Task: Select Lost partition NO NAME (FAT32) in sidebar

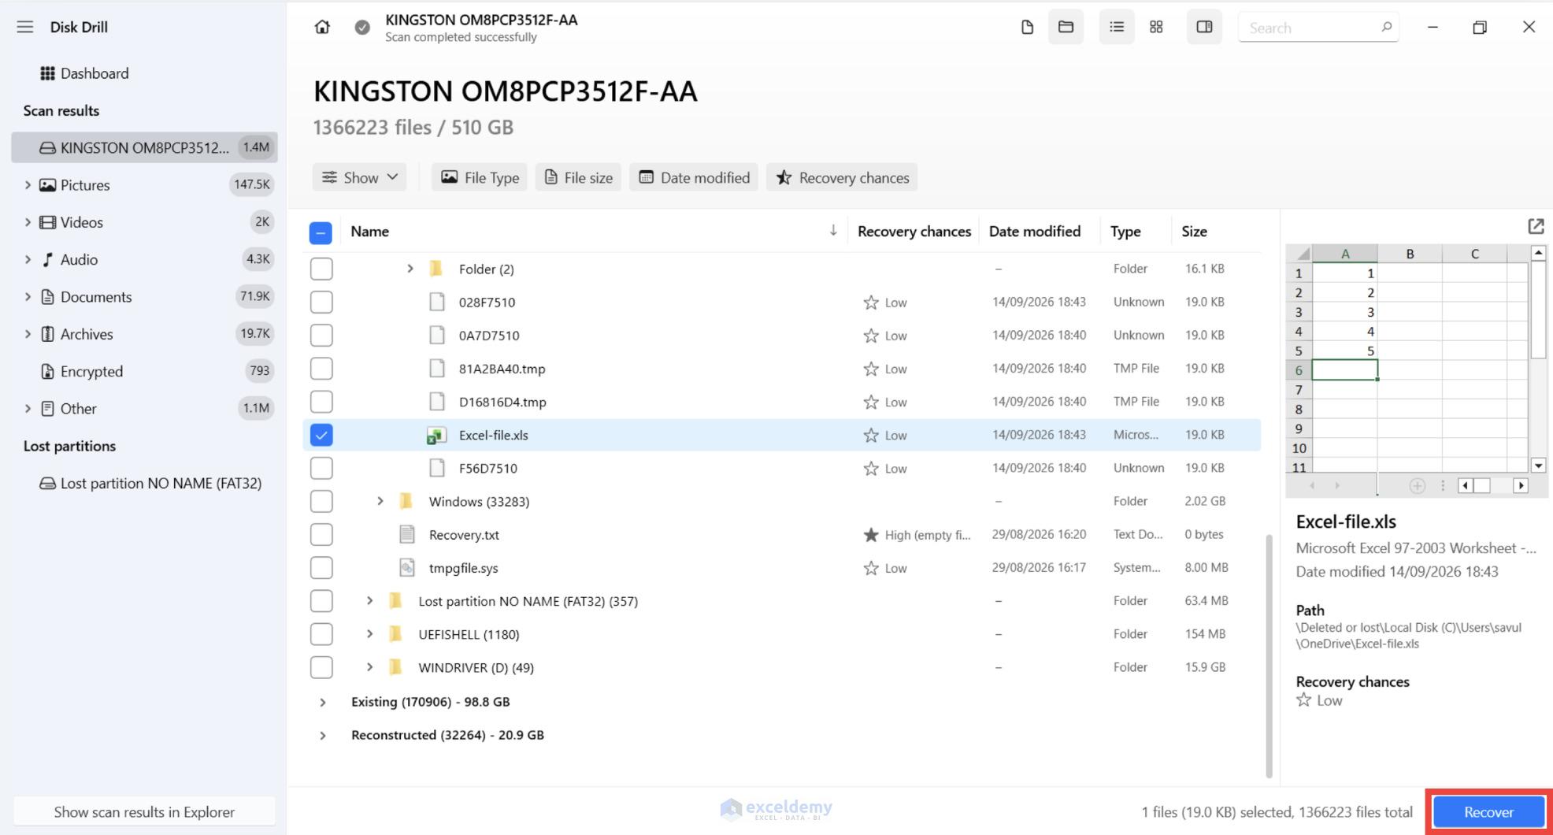Action: [144, 483]
